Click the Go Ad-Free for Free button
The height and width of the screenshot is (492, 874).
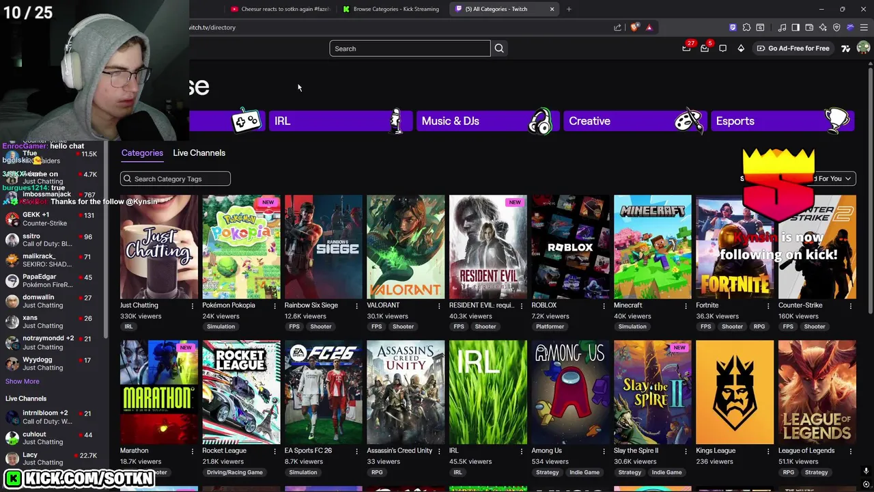point(793,49)
